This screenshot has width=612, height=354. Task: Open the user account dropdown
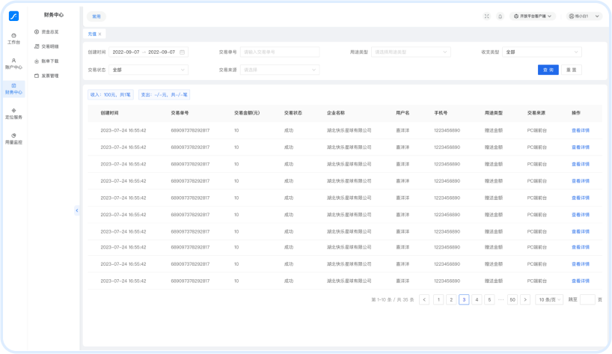(584, 16)
